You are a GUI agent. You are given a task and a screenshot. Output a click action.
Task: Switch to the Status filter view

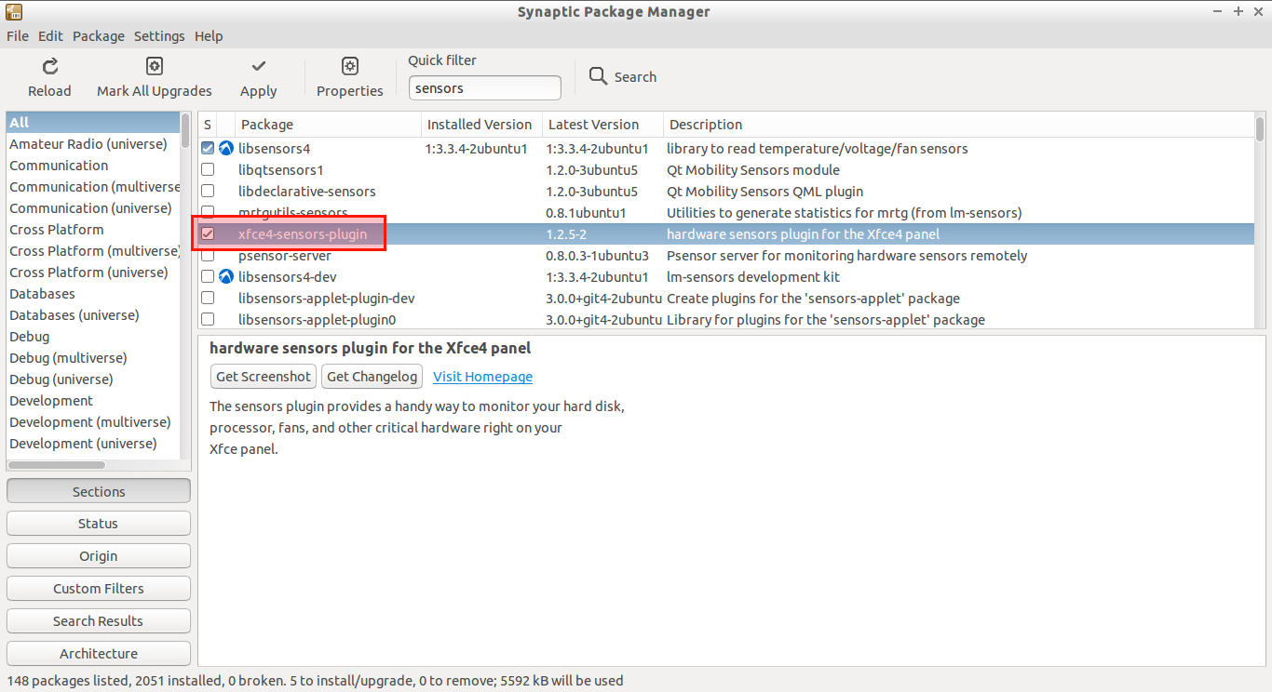pos(99,524)
